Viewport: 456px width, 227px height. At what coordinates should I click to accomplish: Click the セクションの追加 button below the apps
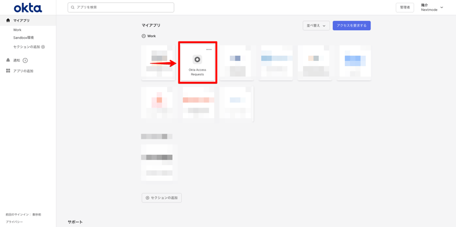click(162, 197)
